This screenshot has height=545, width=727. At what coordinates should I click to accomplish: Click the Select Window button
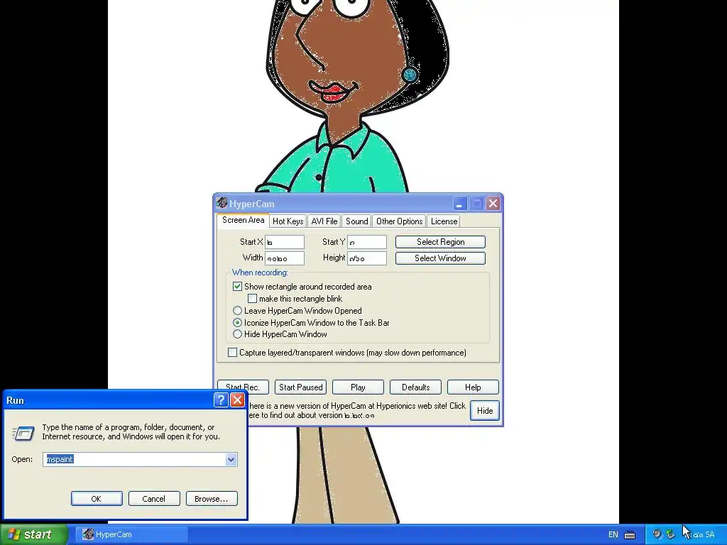440,258
